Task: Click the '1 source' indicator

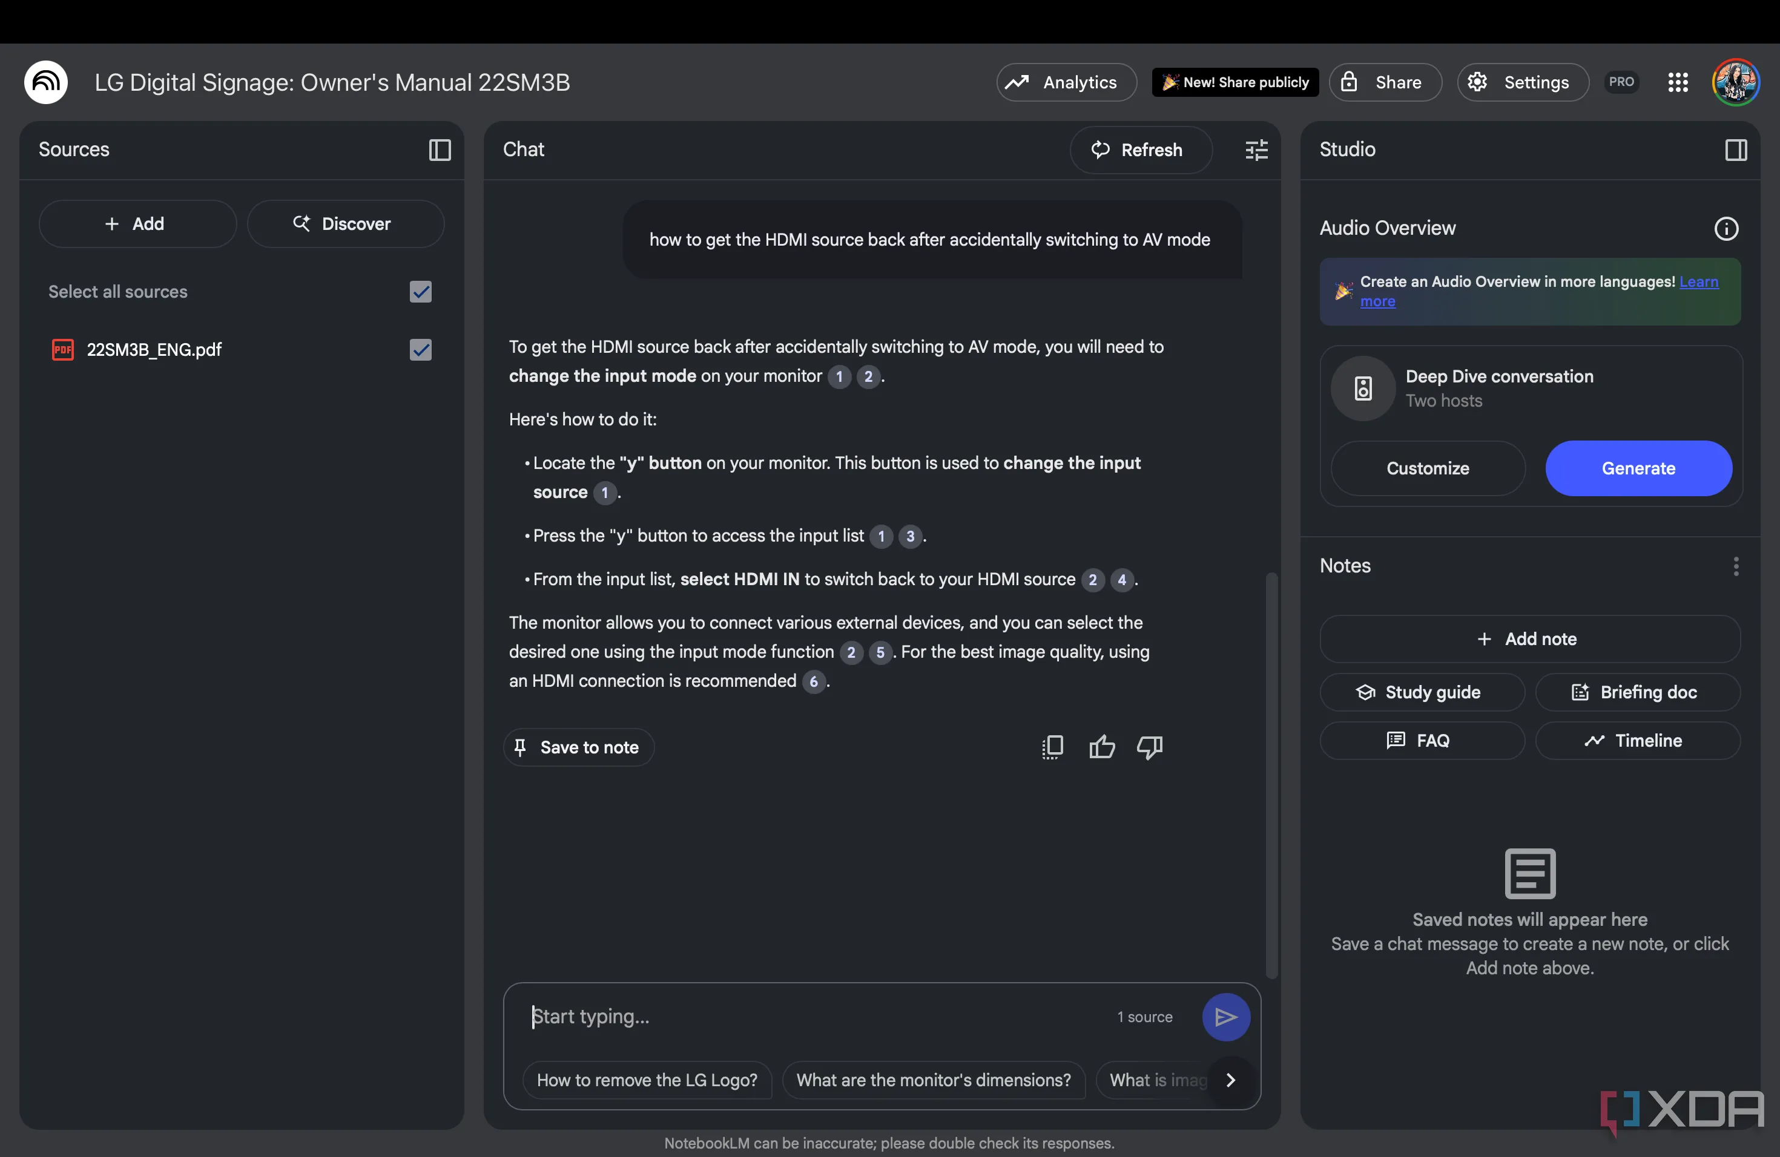Action: coord(1144,1017)
